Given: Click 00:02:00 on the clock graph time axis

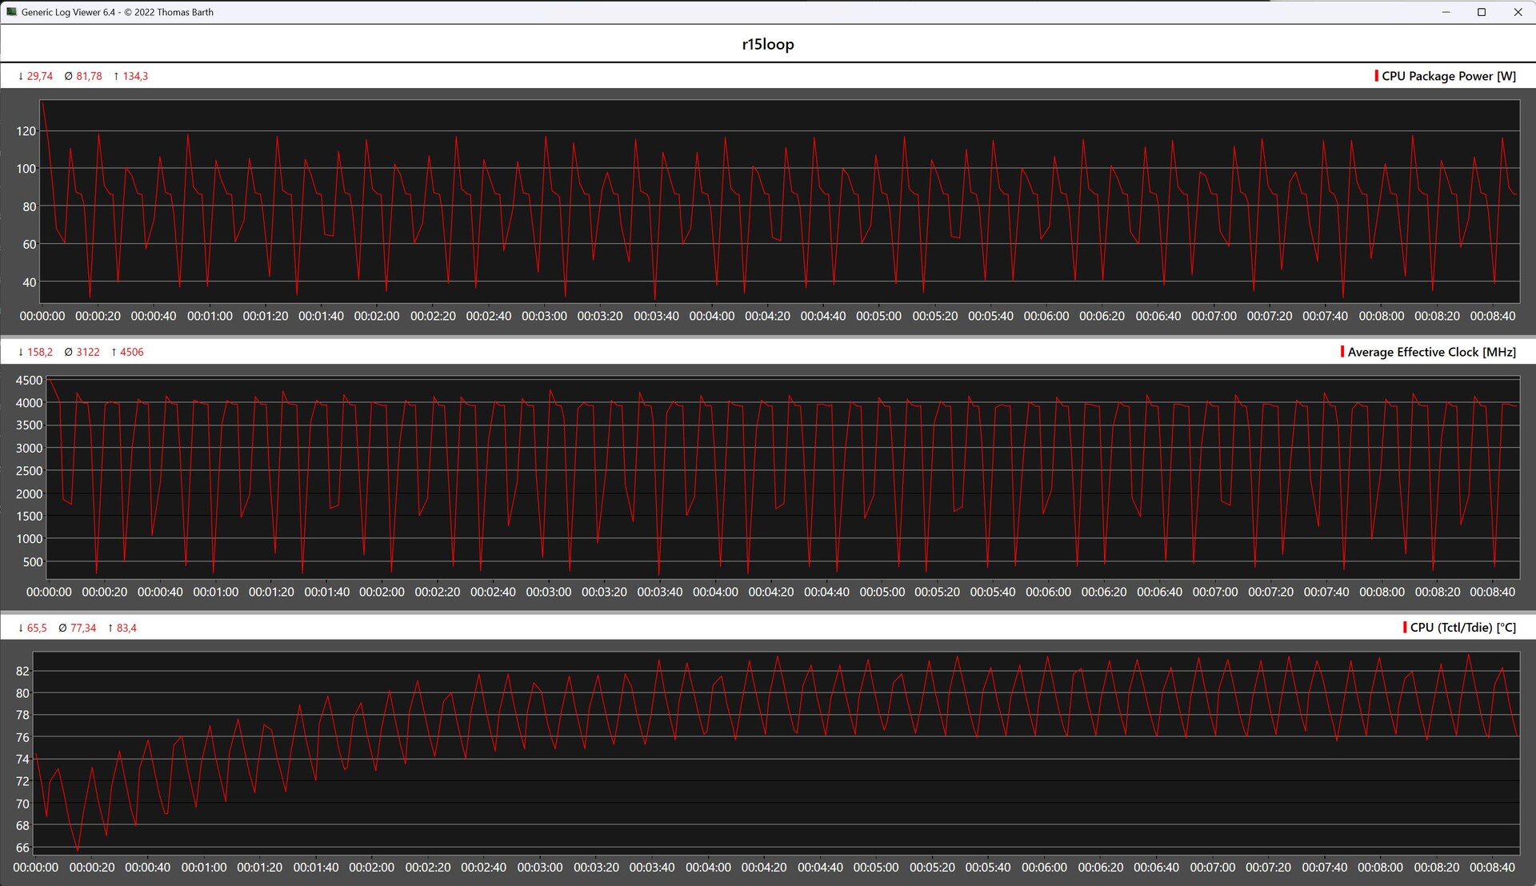Looking at the screenshot, I should (382, 592).
